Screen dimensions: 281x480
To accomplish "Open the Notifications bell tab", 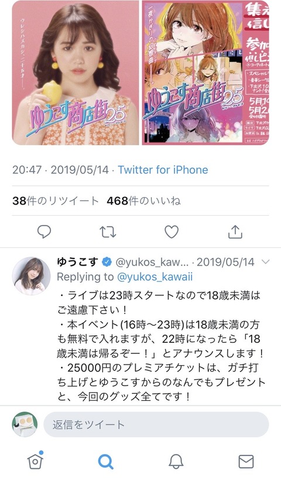I will (x=176, y=461).
